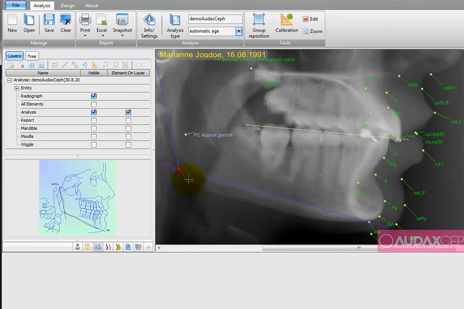
Task: Select the Layers tab
Action: pyautogui.click(x=14, y=56)
